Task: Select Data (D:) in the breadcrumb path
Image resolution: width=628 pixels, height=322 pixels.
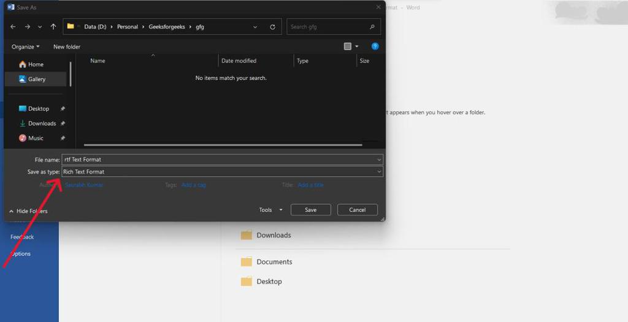Action: click(x=95, y=27)
